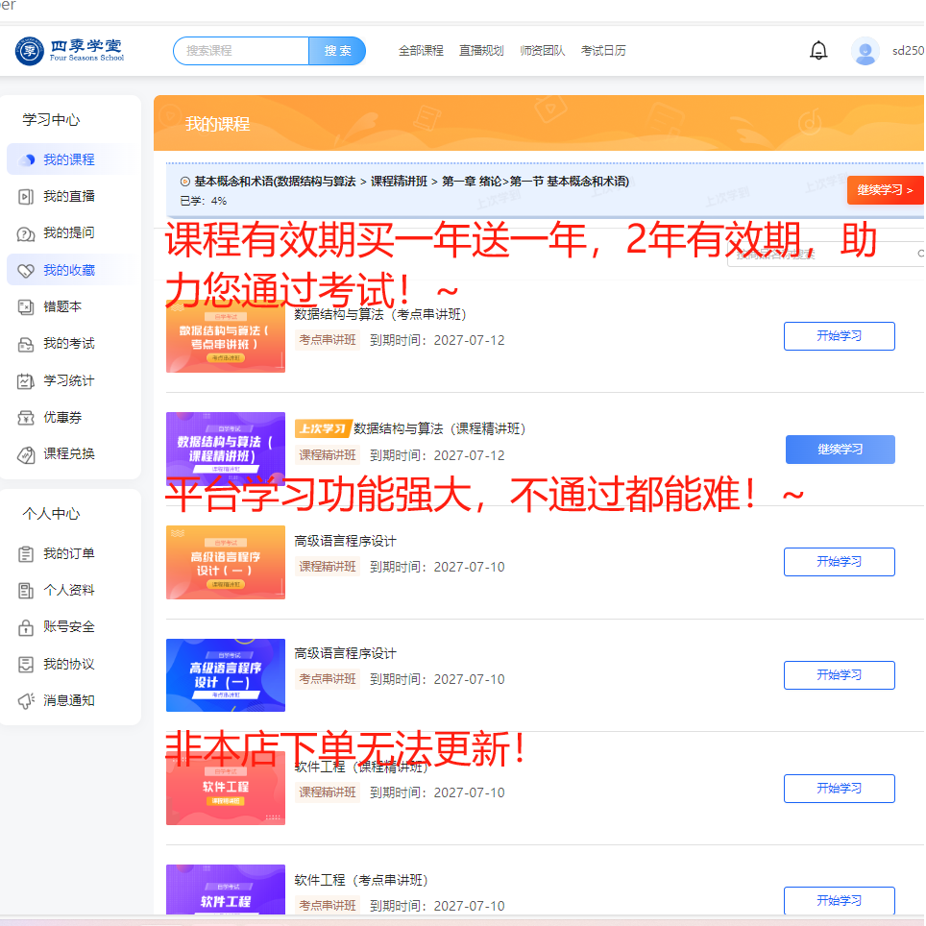
Task: Click the 上次学习 orange tag
Action: [323, 428]
